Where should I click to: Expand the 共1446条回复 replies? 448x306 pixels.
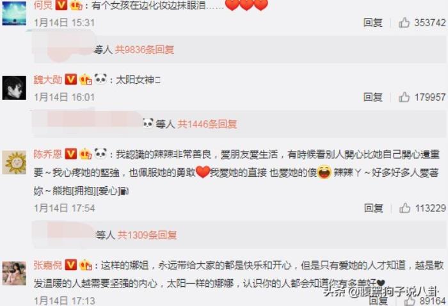(207, 124)
